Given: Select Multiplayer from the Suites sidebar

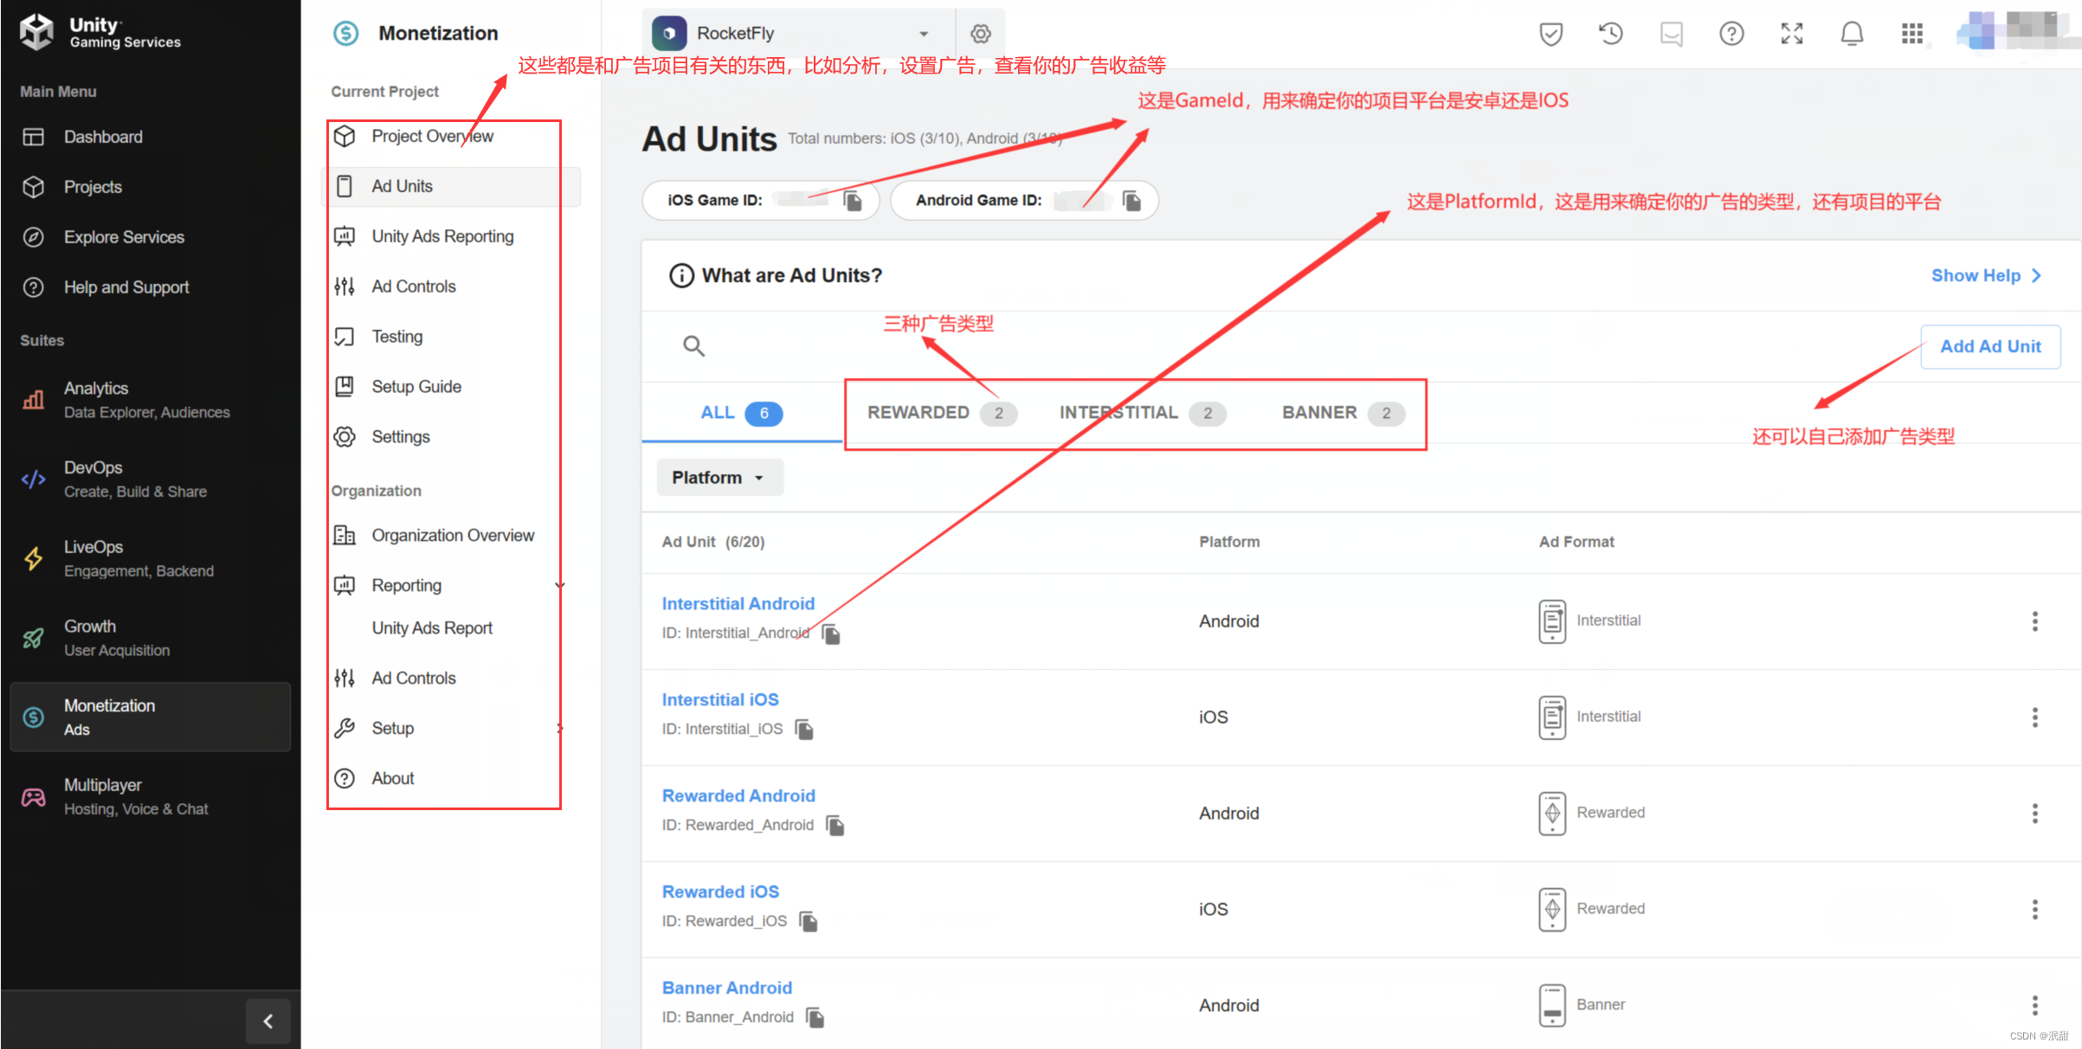Looking at the screenshot, I should (103, 784).
